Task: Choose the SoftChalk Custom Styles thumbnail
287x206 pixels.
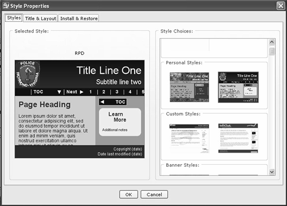Action: (x=238, y=138)
